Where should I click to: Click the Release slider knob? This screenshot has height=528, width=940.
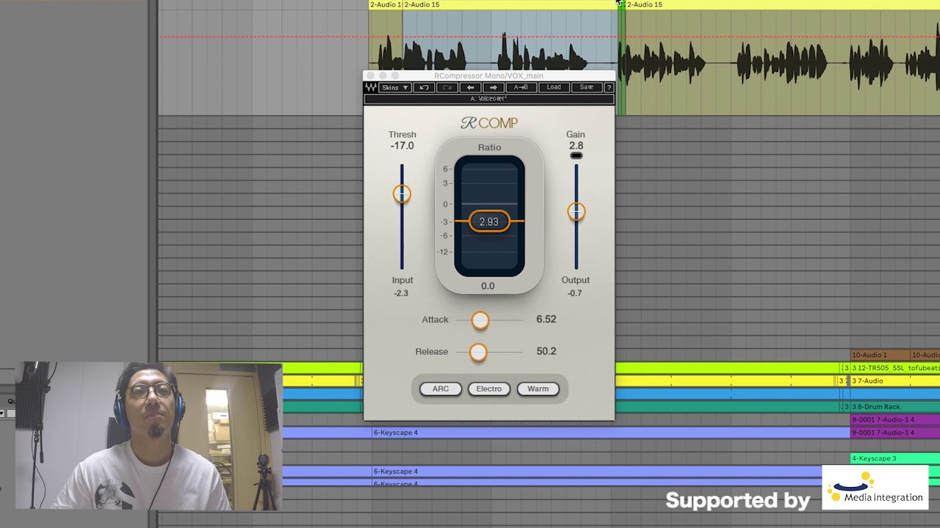coord(478,352)
